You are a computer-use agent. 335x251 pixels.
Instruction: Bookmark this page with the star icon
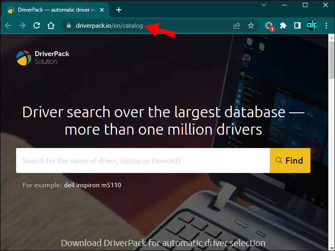[x=251, y=25]
